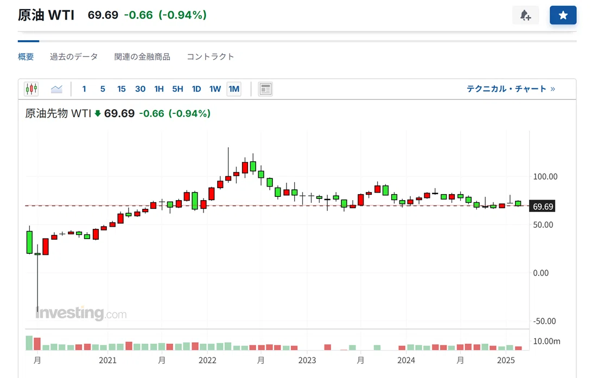Viewport: 591px width, 378px height.
Task: Select the 1 minute interval
Action: 84,89
